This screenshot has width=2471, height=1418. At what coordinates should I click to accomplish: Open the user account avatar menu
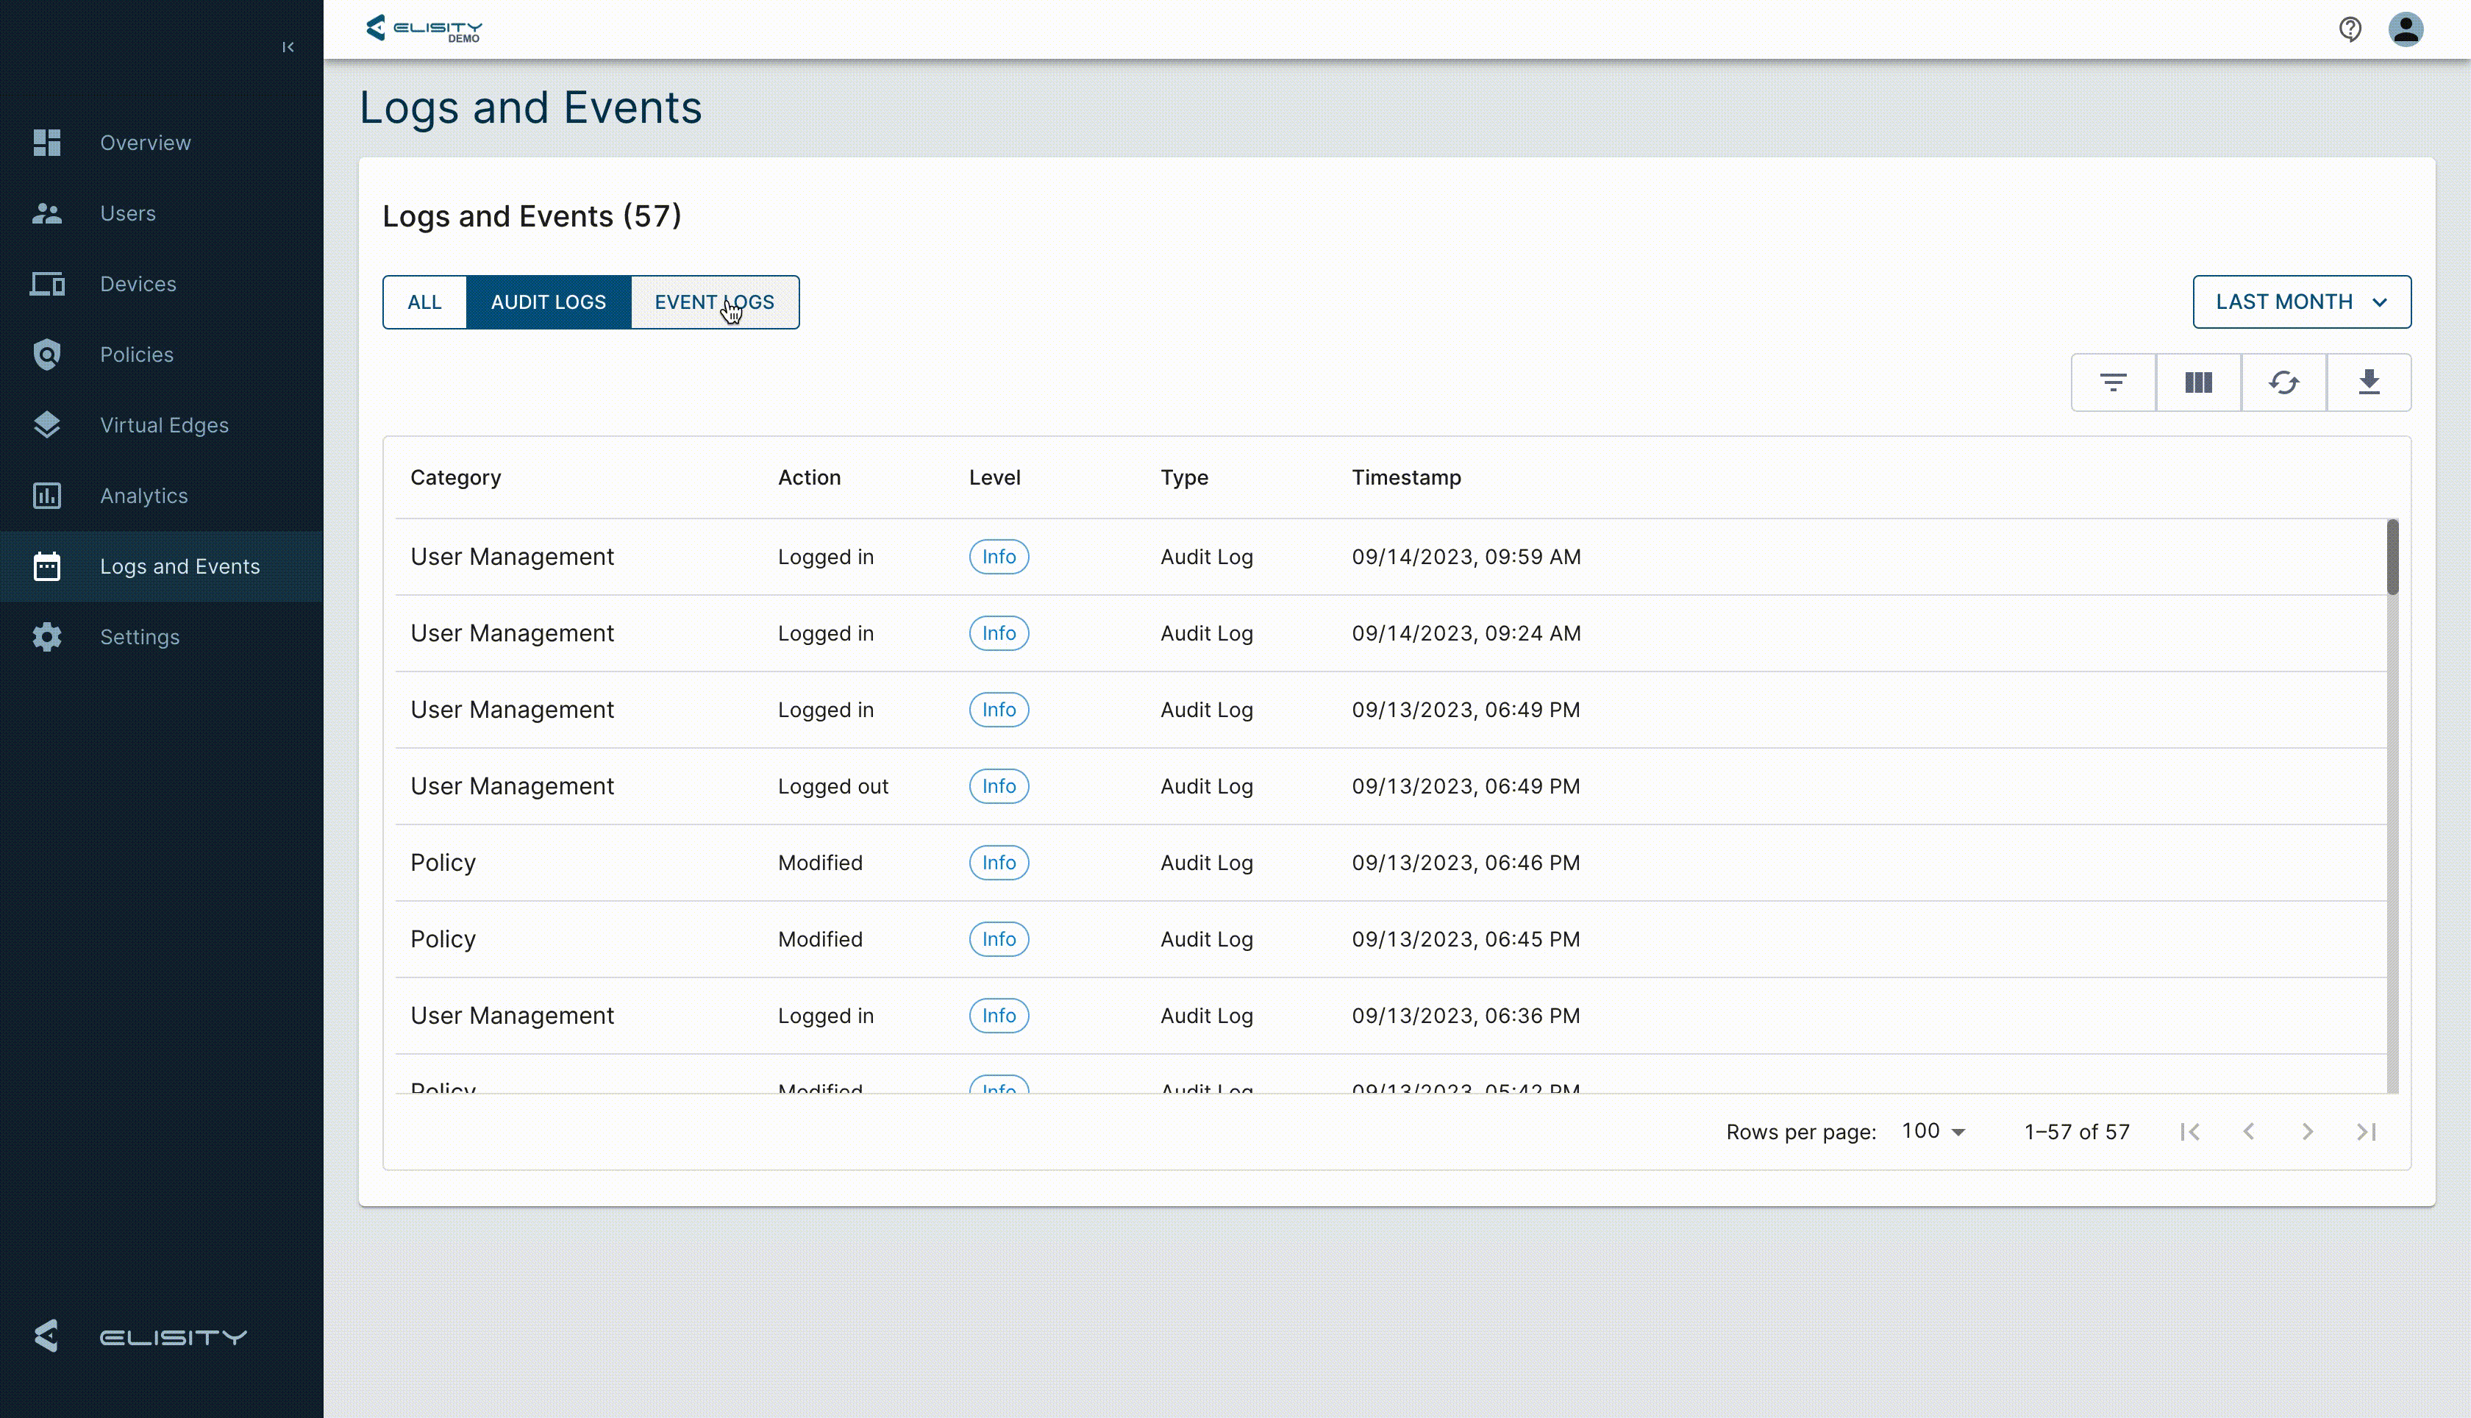[x=2406, y=29]
